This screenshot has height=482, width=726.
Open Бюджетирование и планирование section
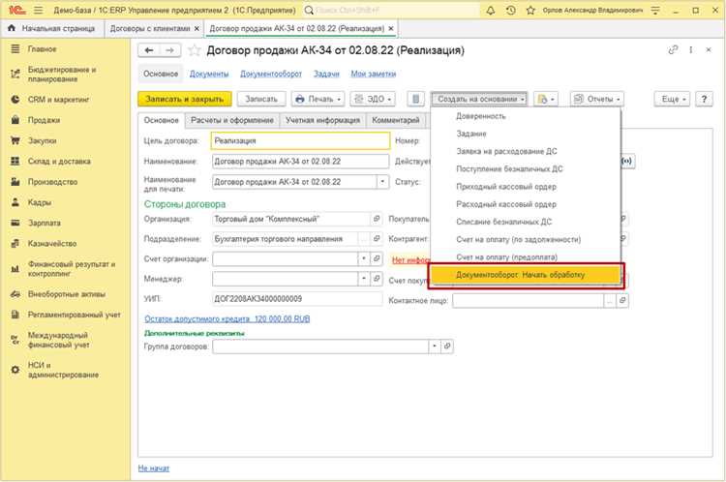[62, 75]
